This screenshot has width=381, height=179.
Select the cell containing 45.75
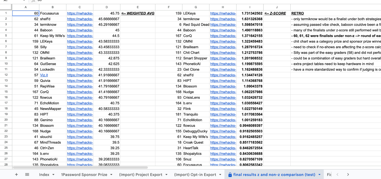(x=106, y=13)
